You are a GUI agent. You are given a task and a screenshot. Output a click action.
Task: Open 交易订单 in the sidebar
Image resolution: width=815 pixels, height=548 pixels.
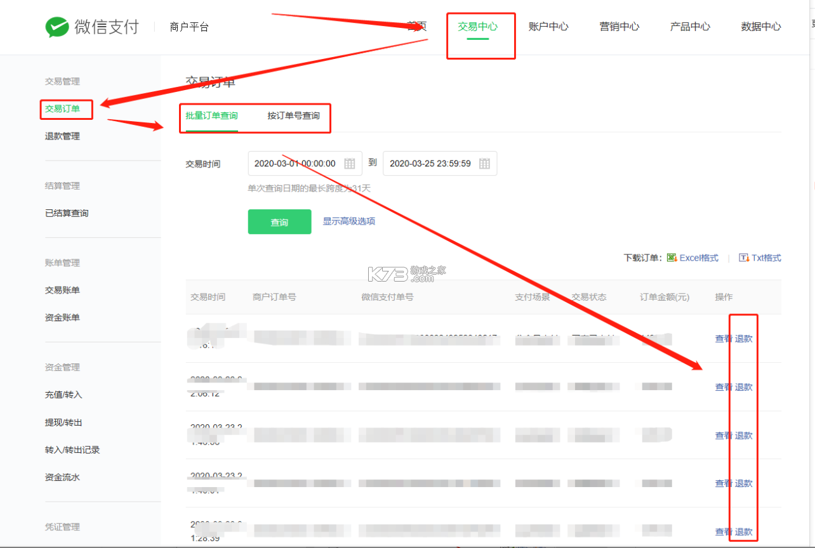tap(62, 109)
